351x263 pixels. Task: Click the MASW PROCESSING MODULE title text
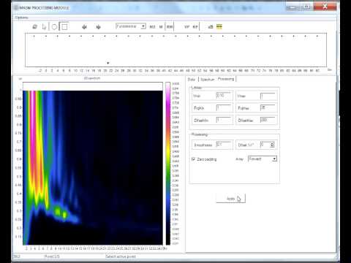coord(45,8)
